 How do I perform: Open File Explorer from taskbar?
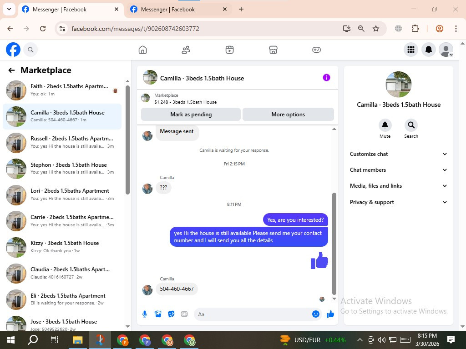coord(77,340)
